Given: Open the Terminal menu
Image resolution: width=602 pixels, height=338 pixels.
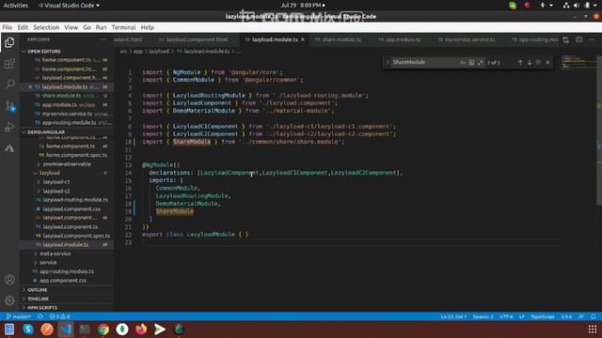Looking at the screenshot, I should tap(123, 27).
